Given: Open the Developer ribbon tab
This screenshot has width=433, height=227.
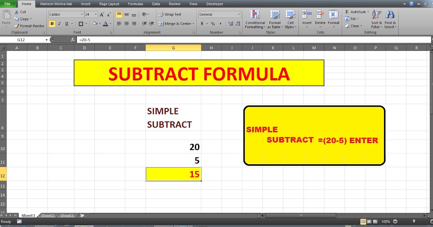Looking at the screenshot, I should coord(214,4).
